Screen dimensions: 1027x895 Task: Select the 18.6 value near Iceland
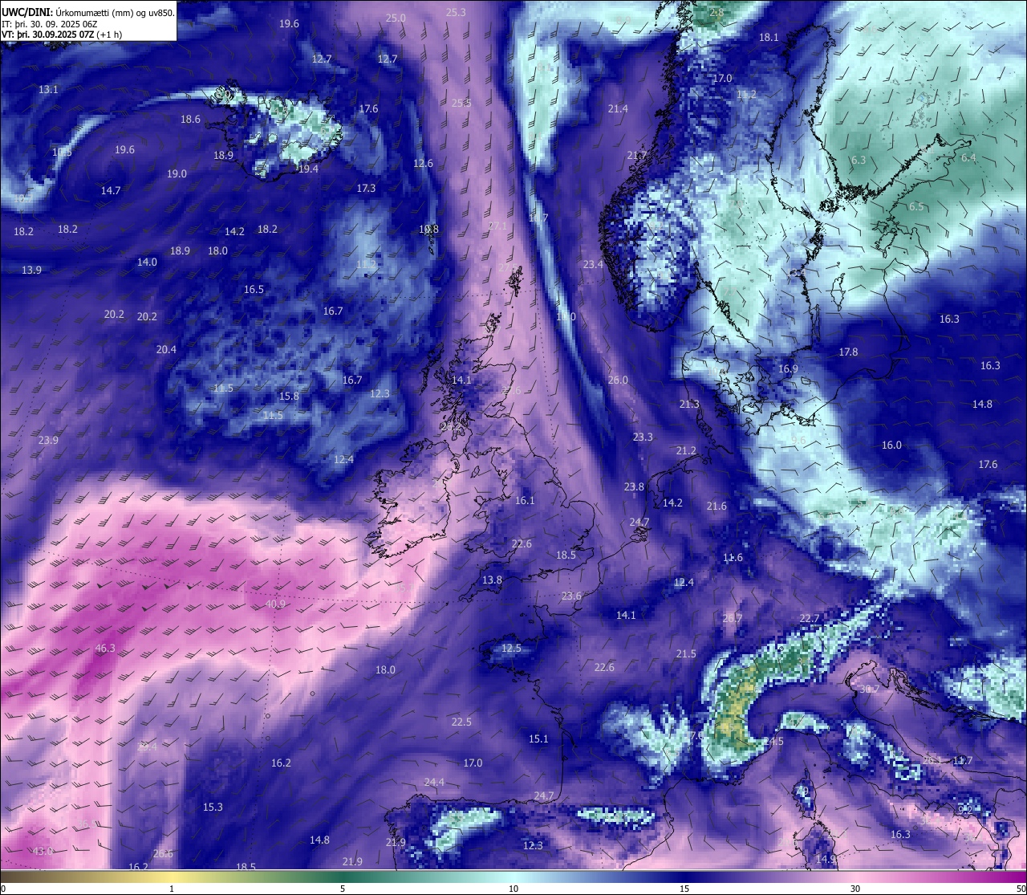[x=191, y=120]
